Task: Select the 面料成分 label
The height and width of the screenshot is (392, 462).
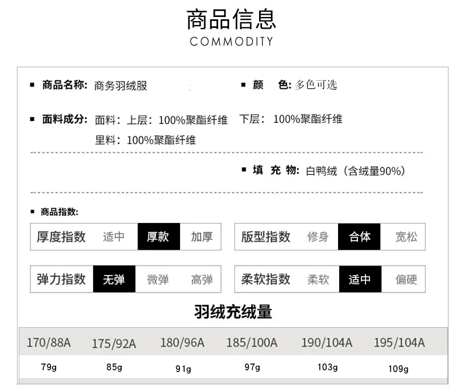Action: point(65,119)
